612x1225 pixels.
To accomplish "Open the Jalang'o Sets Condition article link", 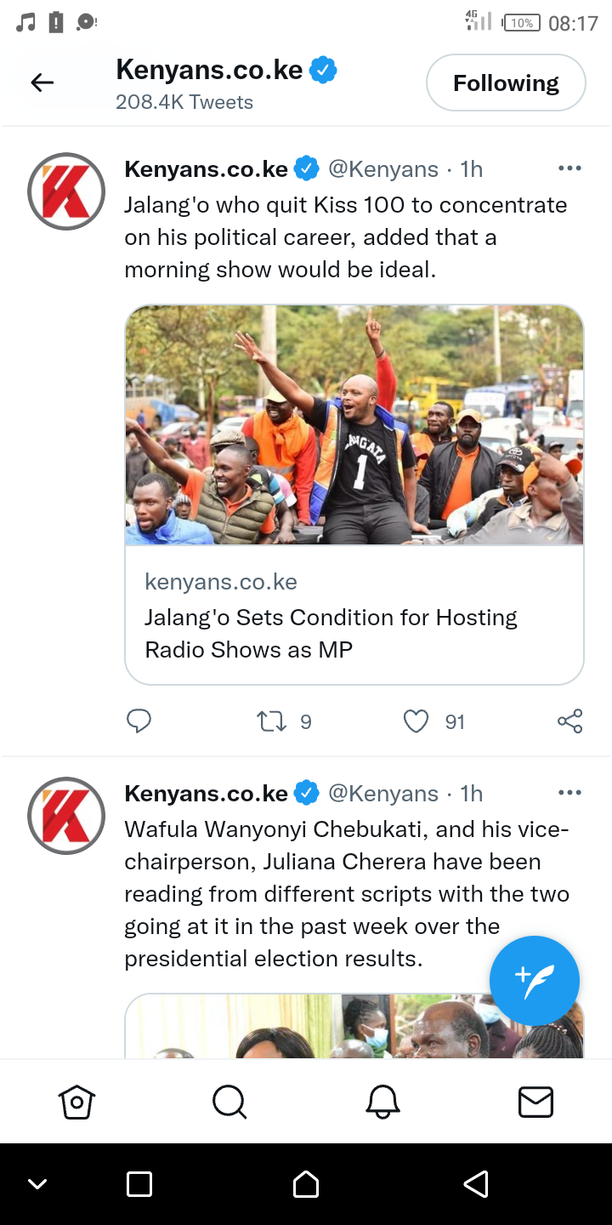I will [354, 615].
